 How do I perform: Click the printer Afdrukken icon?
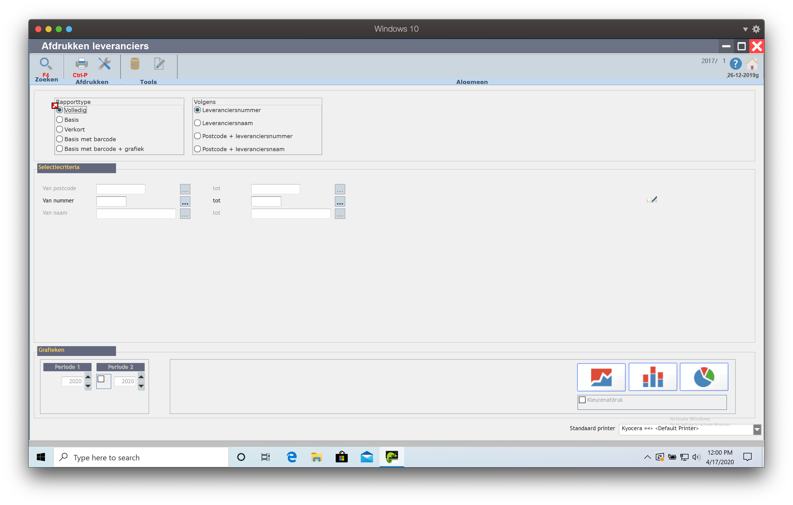81,64
